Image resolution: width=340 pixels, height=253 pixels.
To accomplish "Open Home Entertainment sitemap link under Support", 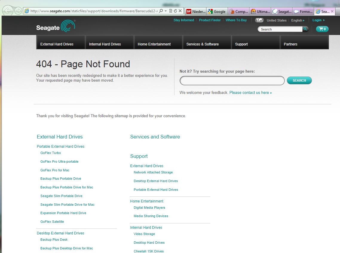I will pos(147,201).
